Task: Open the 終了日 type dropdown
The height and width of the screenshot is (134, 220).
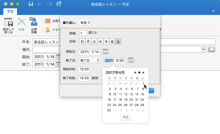Action: point(90,60)
